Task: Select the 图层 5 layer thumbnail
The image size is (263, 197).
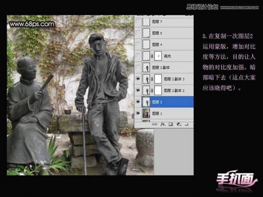Action: pyautogui.click(x=146, y=33)
